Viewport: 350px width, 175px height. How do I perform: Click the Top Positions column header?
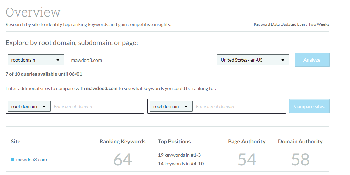pyautogui.click(x=174, y=141)
